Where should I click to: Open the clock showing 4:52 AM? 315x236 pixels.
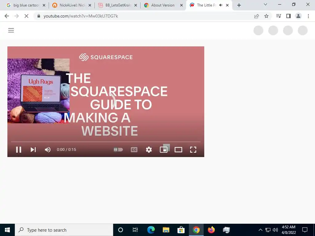coord(289,230)
